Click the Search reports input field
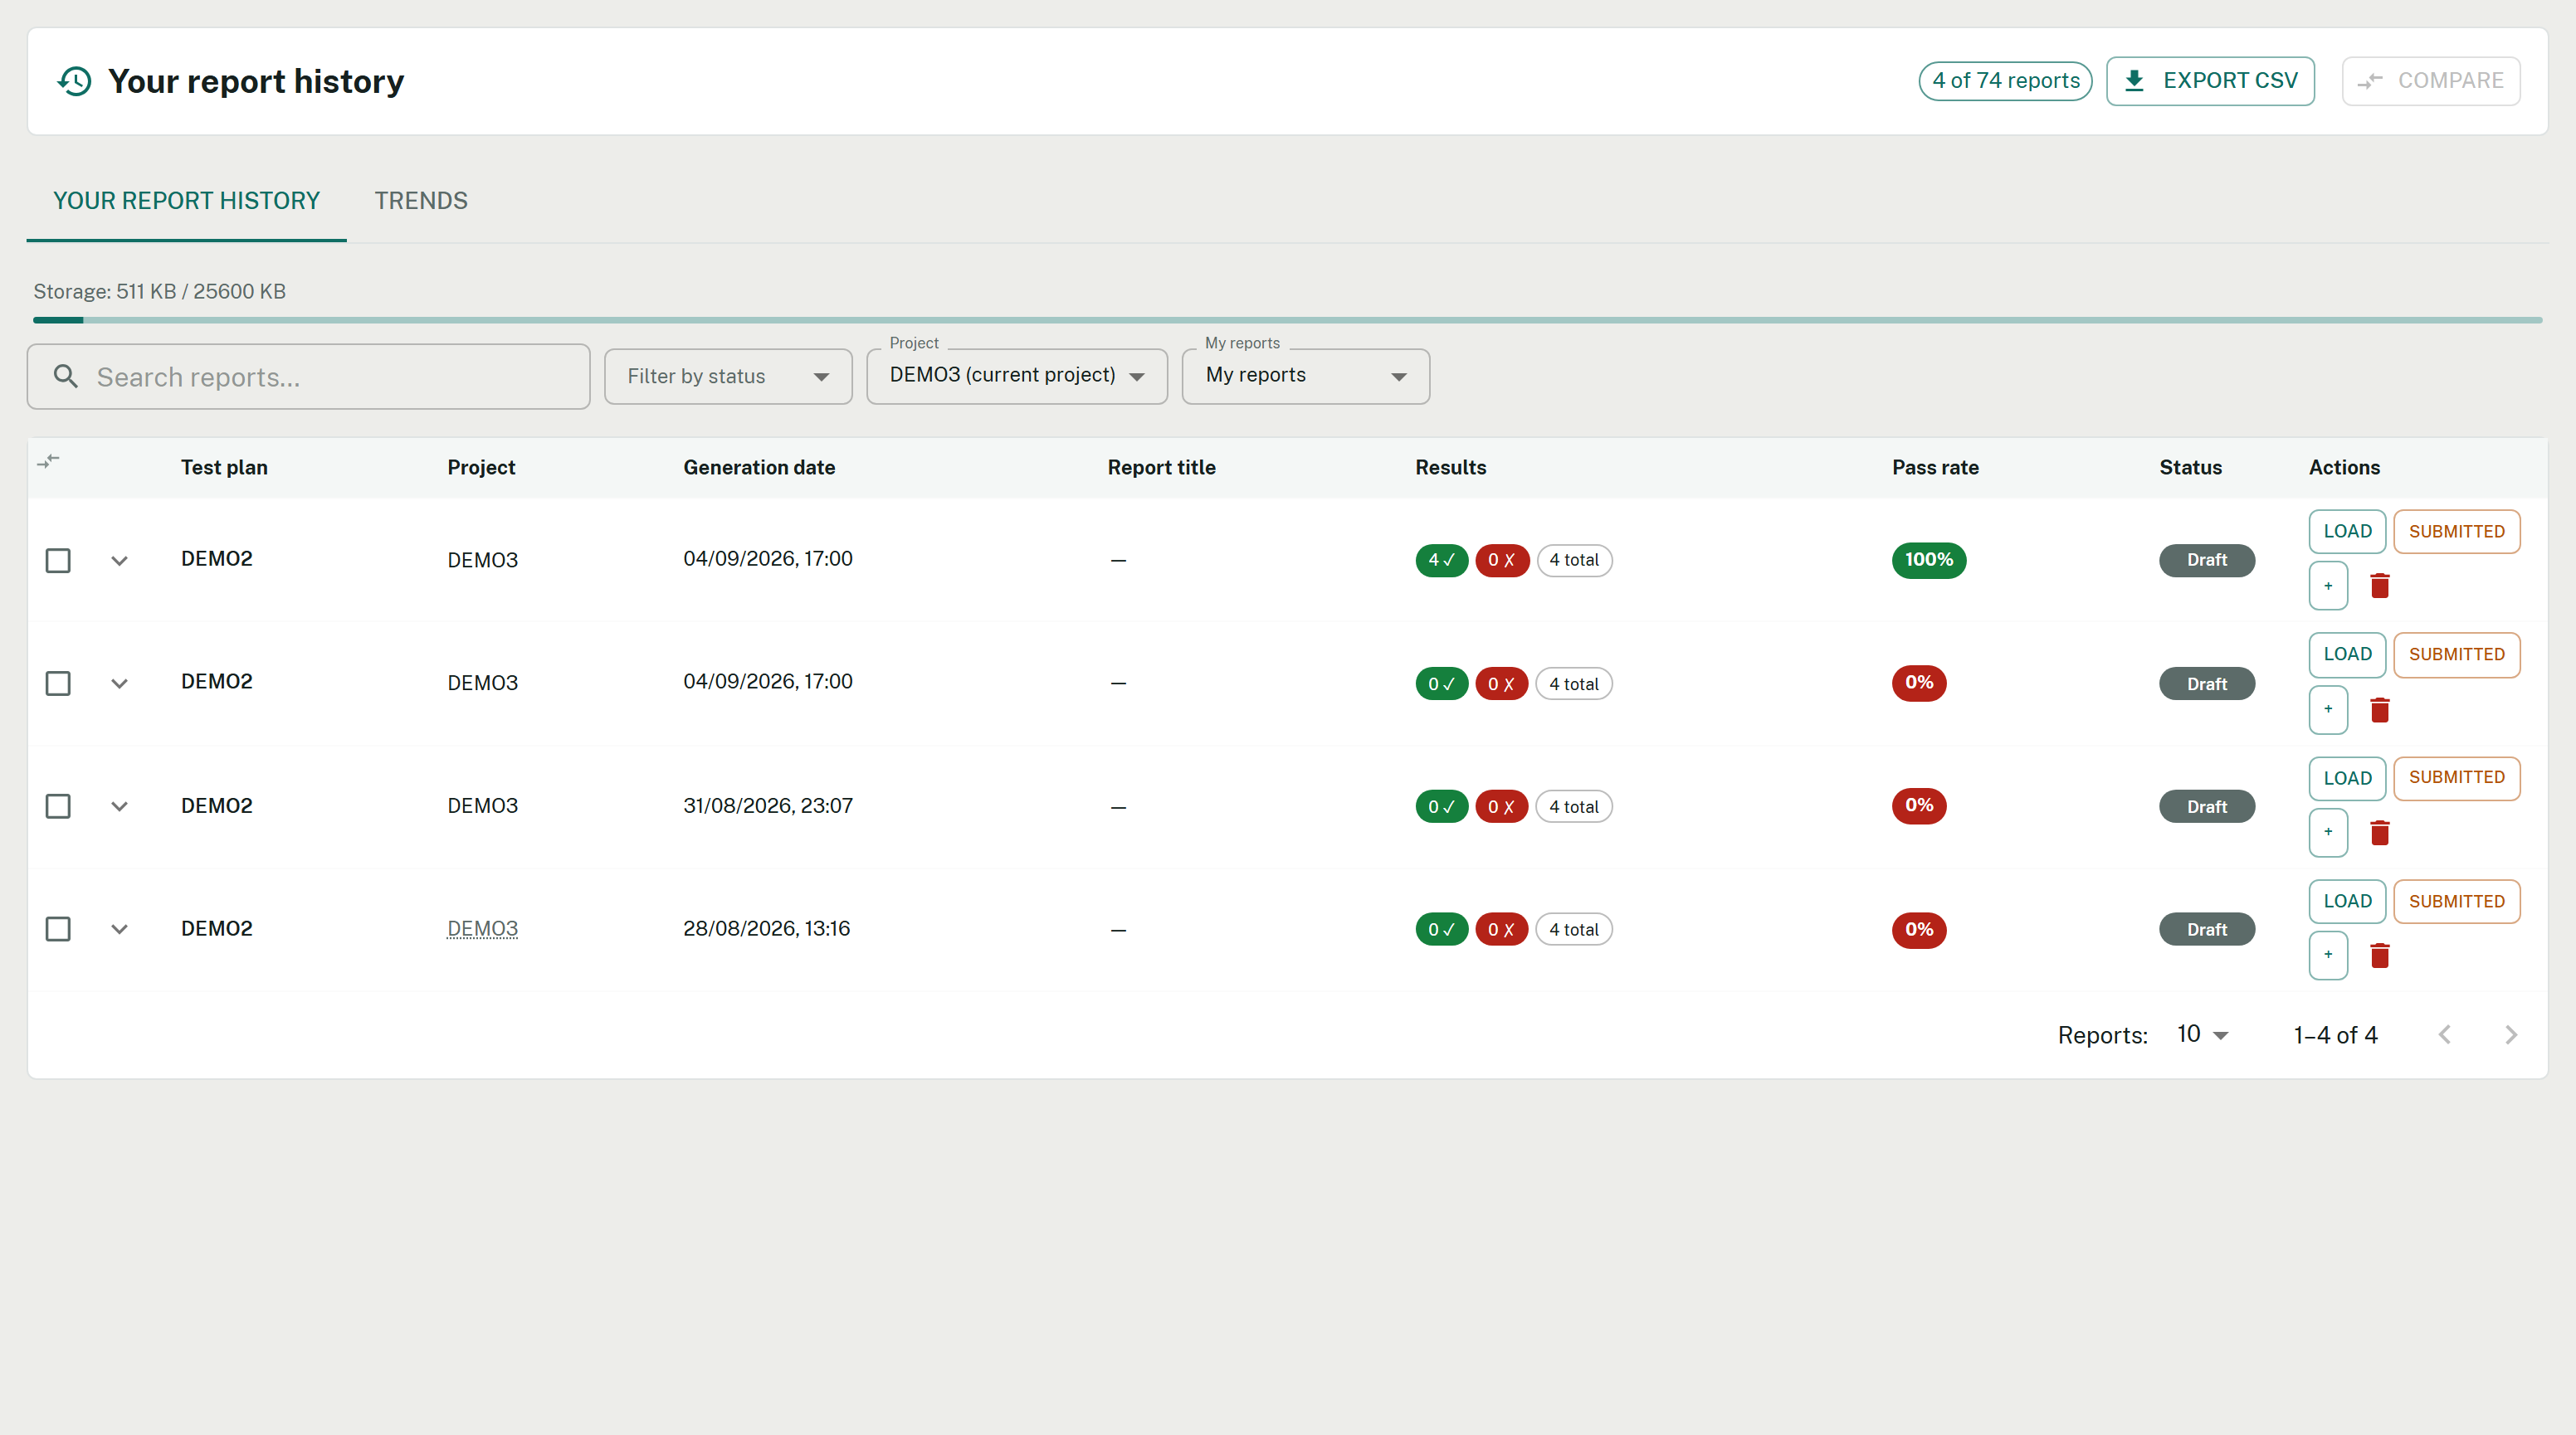This screenshot has width=2576, height=1435. coord(308,377)
